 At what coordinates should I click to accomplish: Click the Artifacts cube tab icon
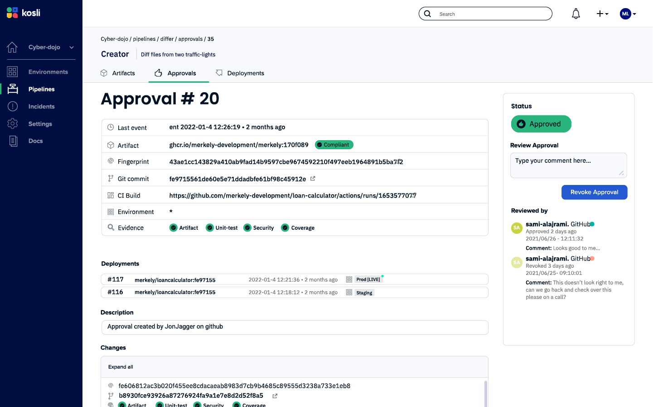tap(104, 73)
